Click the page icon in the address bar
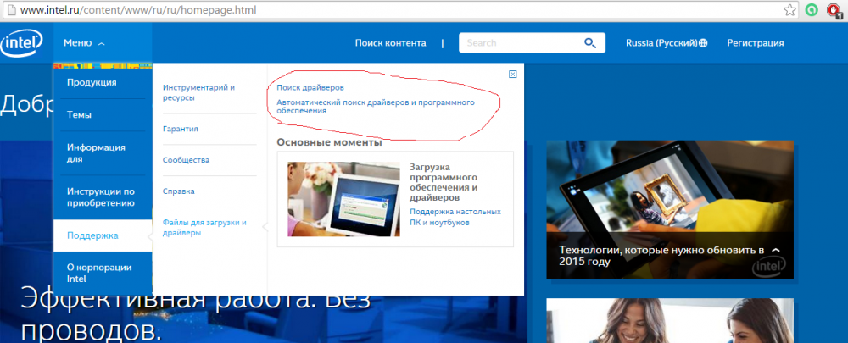Screen dimensions: 848x343 click(x=8, y=10)
